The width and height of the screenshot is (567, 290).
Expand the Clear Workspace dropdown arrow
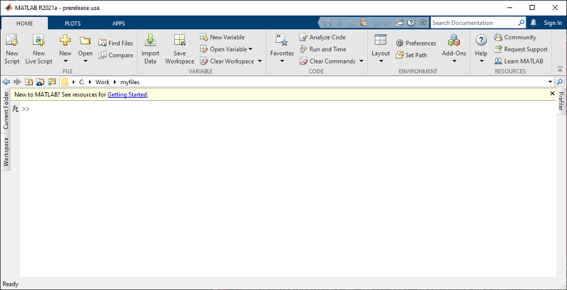point(260,61)
